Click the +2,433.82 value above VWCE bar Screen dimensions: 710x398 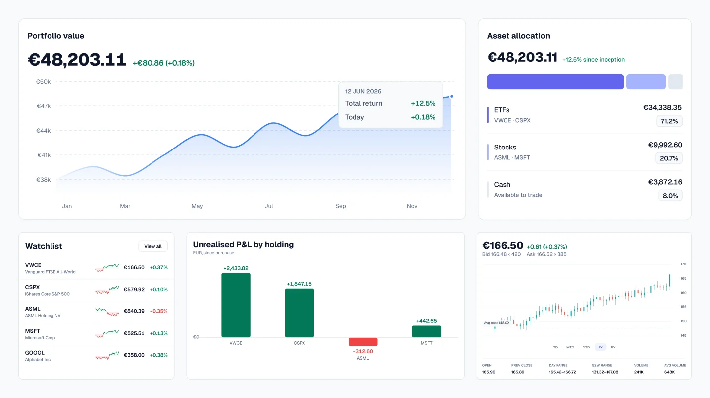[236, 268]
